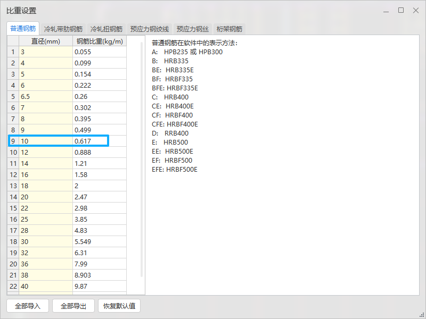Restore defaults with 恢复默认值 button
The height and width of the screenshot is (319, 426).
click(119, 306)
